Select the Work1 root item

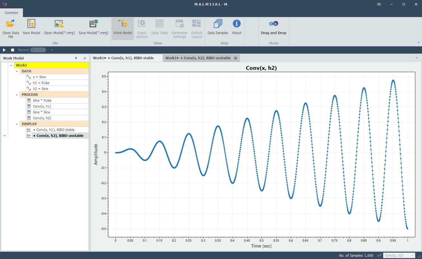(51, 65)
